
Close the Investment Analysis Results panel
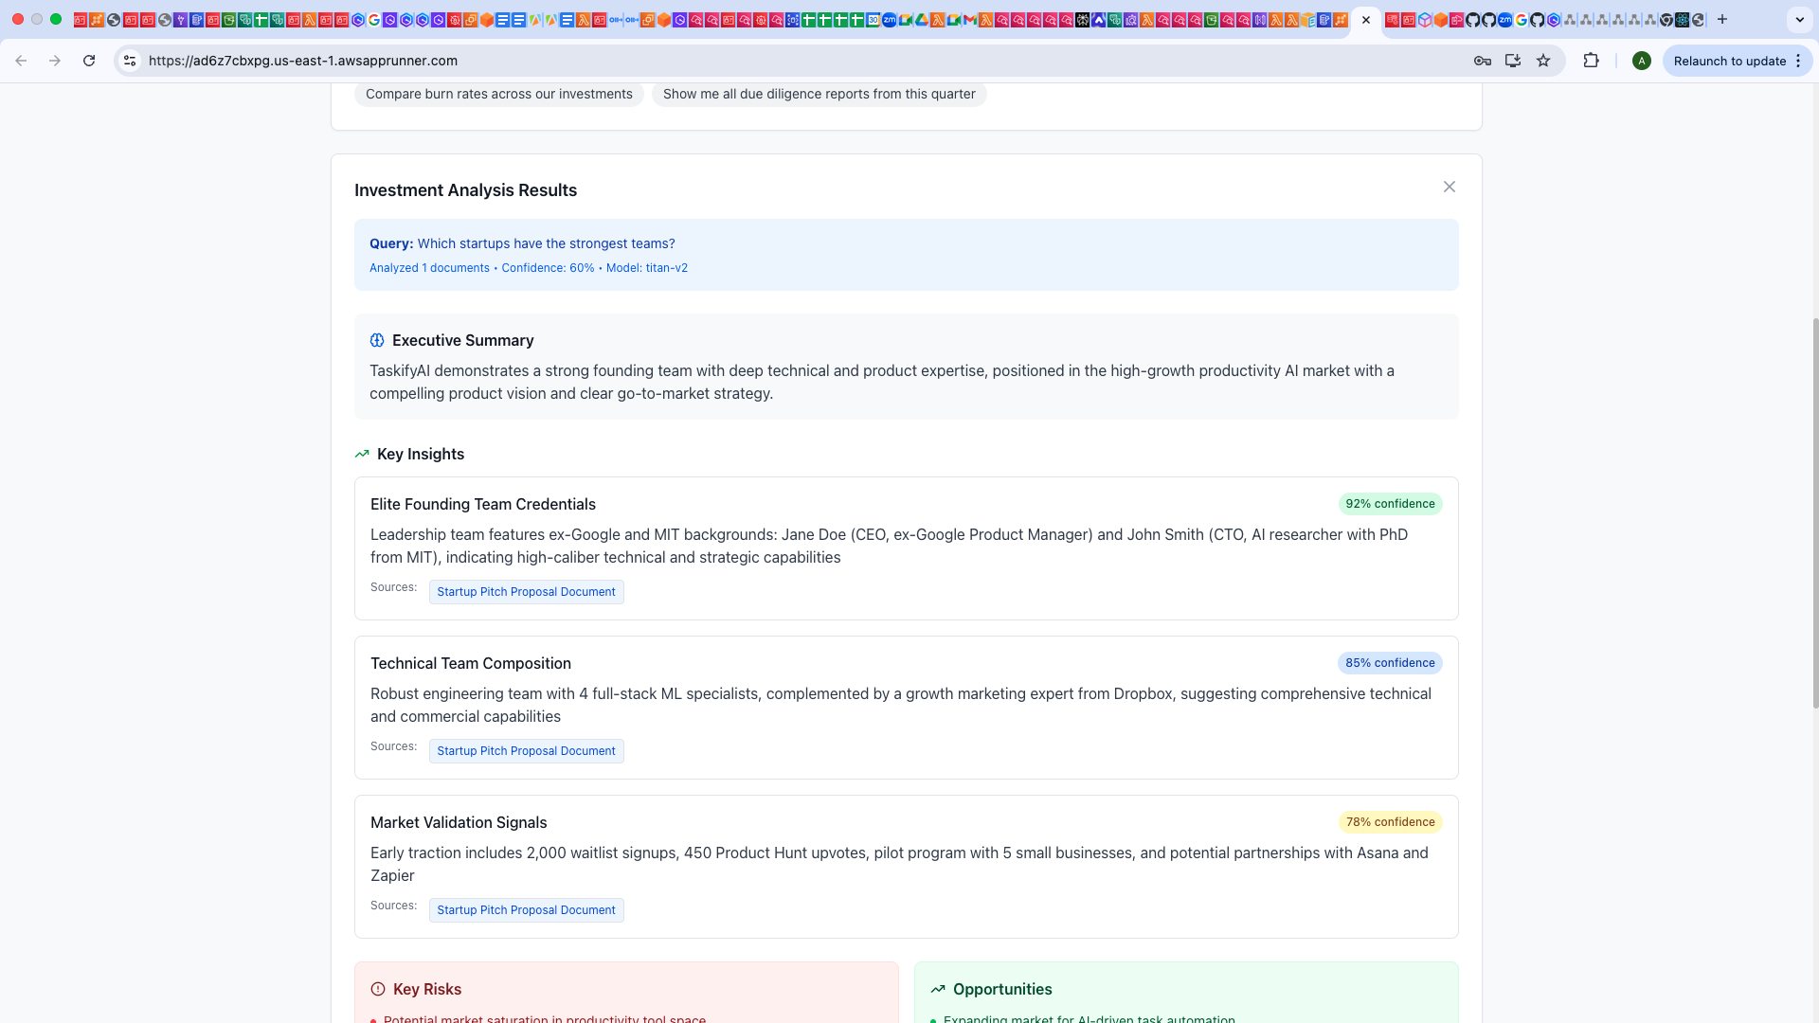point(1449,187)
